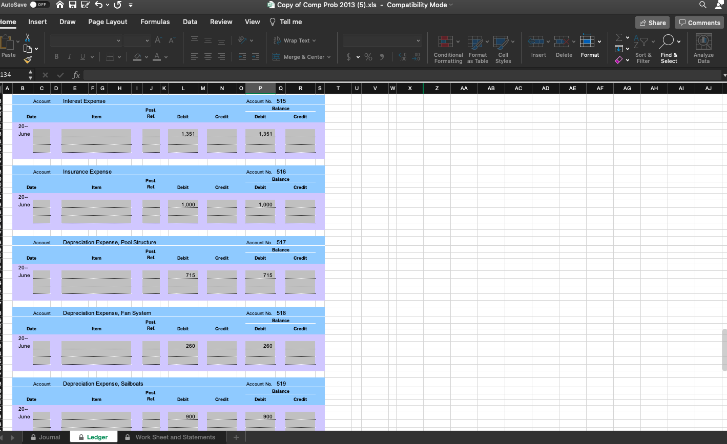This screenshot has height=444, width=727.
Task: Align text right
Action: (x=221, y=57)
